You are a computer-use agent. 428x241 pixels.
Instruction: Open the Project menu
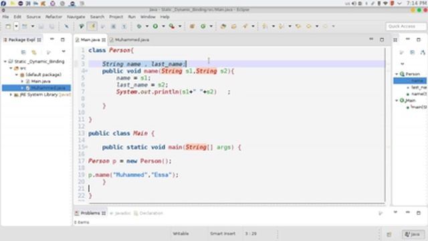(x=116, y=17)
